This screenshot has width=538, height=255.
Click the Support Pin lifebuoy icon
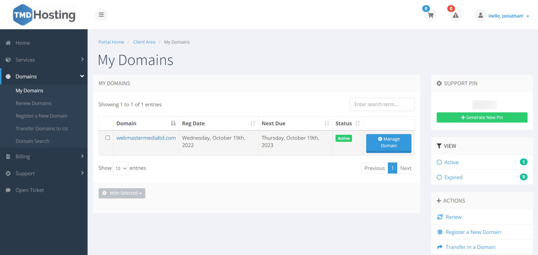[x=439, y=84]
